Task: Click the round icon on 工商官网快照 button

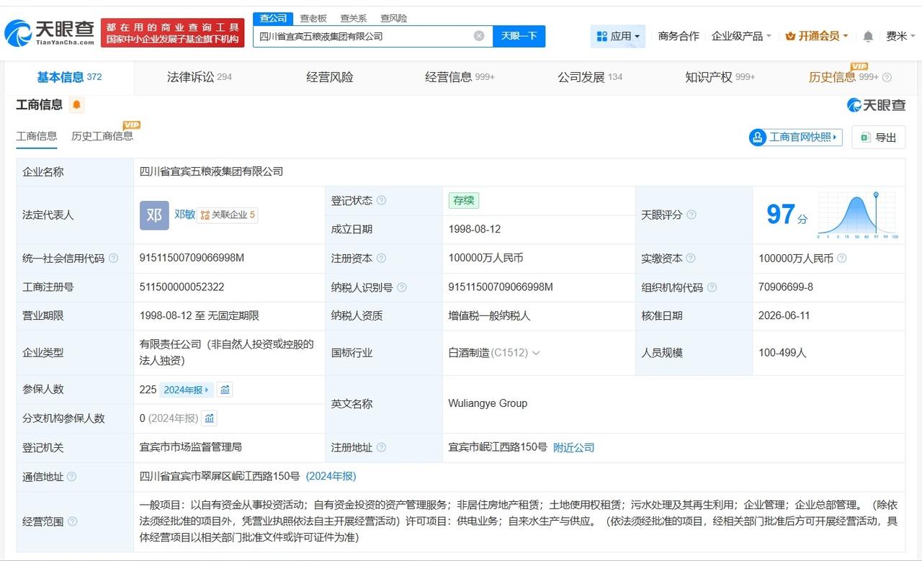Action: pyautogui.click(x=758, y=137)
